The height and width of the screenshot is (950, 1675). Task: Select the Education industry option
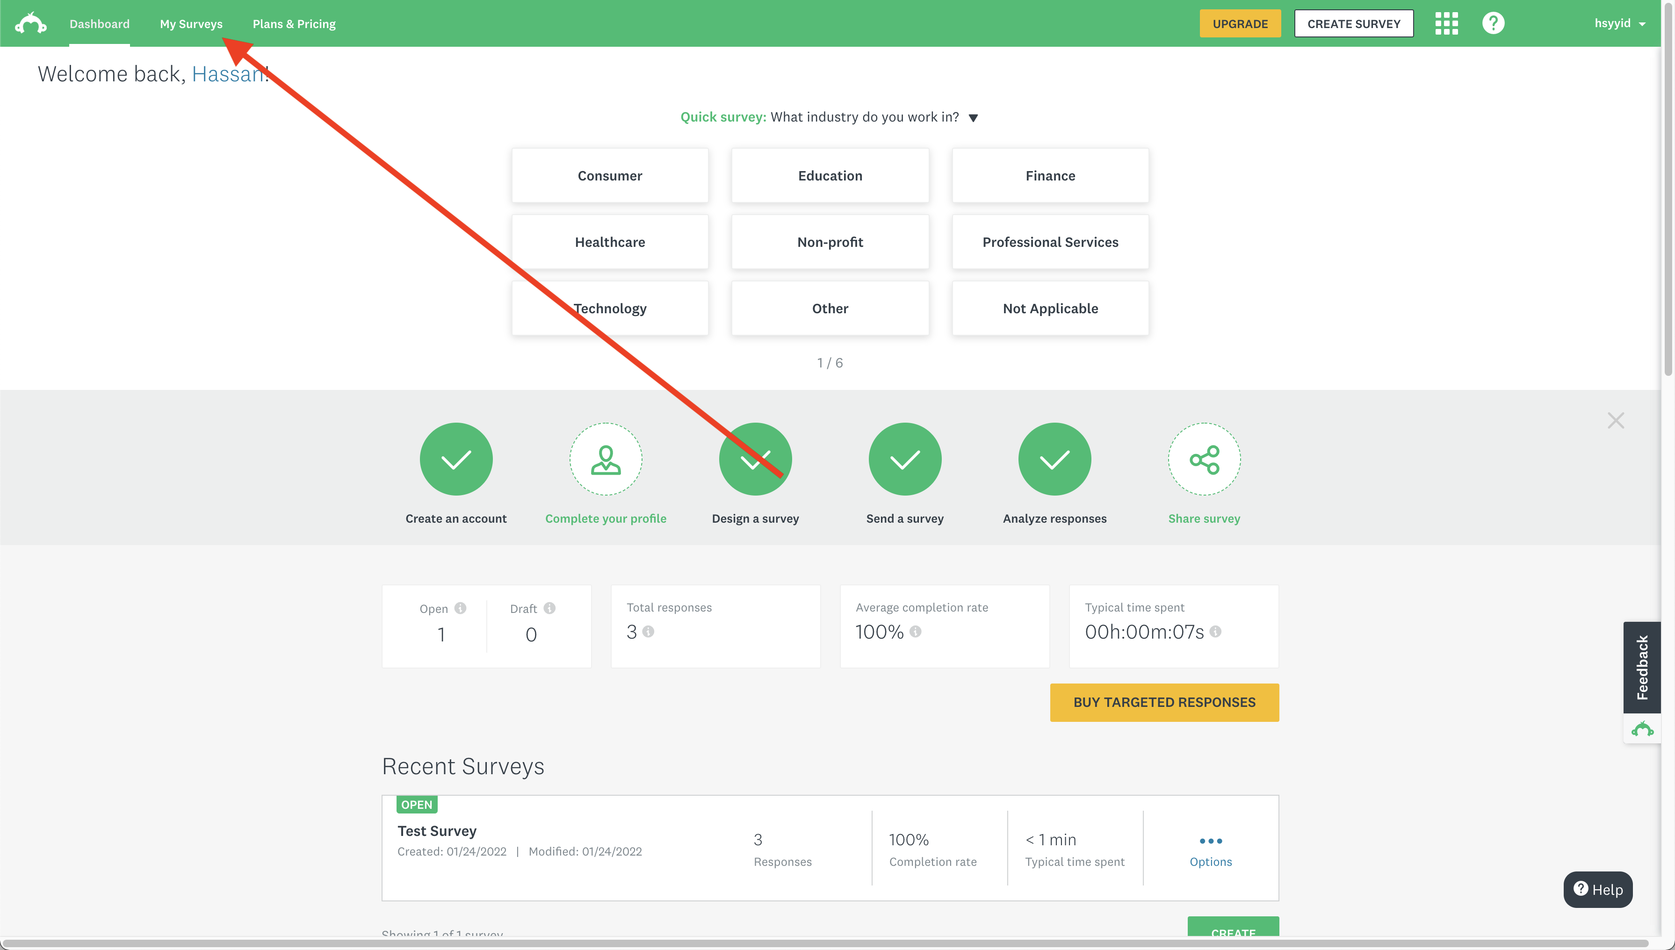coord(830,175)
